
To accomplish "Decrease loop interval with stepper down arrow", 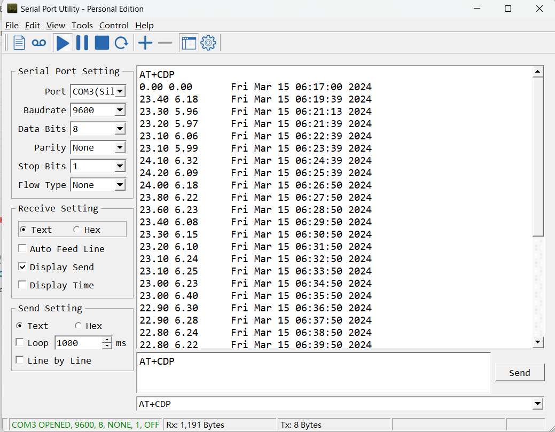I will pos(106,346).
